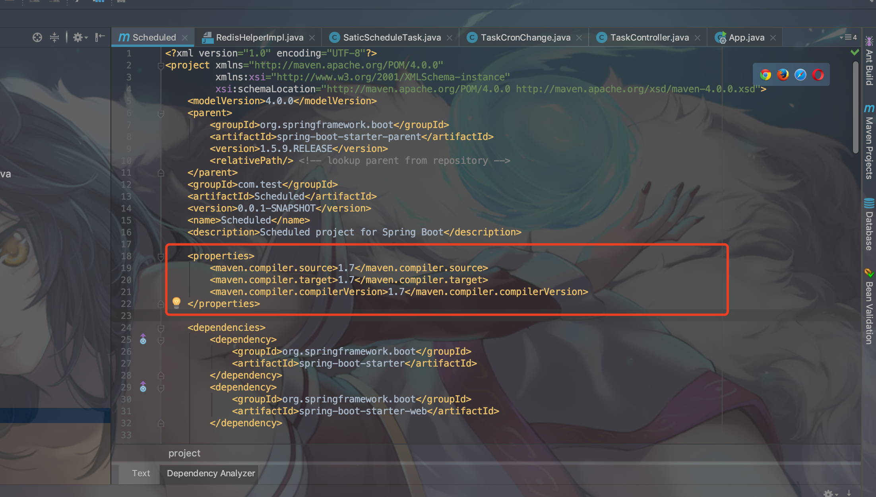Screen dimensions: 876x497
Task: Click the yellow intention lightbulb
Action: click(x=176, y=303)
